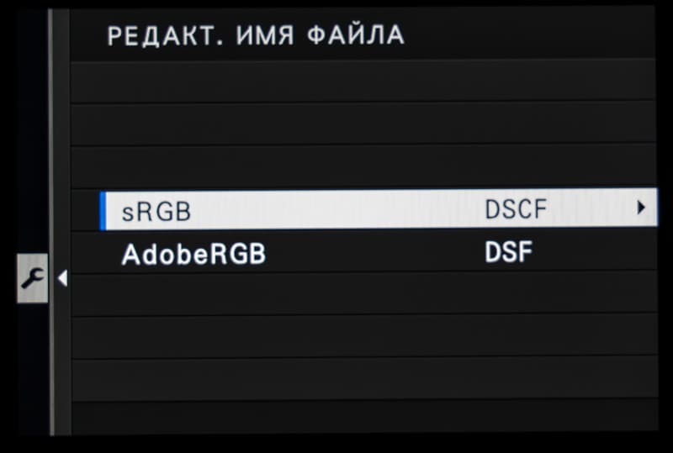Click the first empty row below the title
673x453 pixels.
tap(362, 81)
